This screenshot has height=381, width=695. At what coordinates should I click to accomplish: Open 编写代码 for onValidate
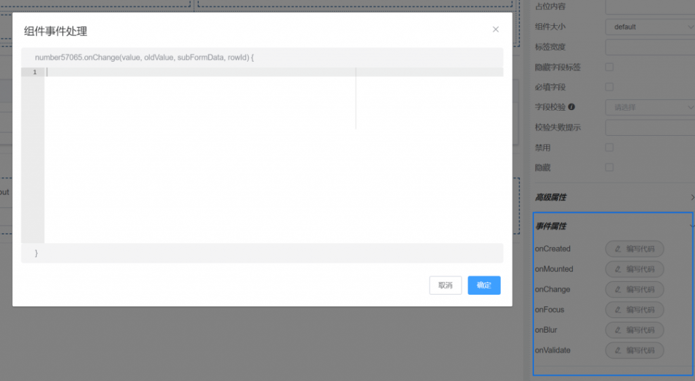pos(635,350)
